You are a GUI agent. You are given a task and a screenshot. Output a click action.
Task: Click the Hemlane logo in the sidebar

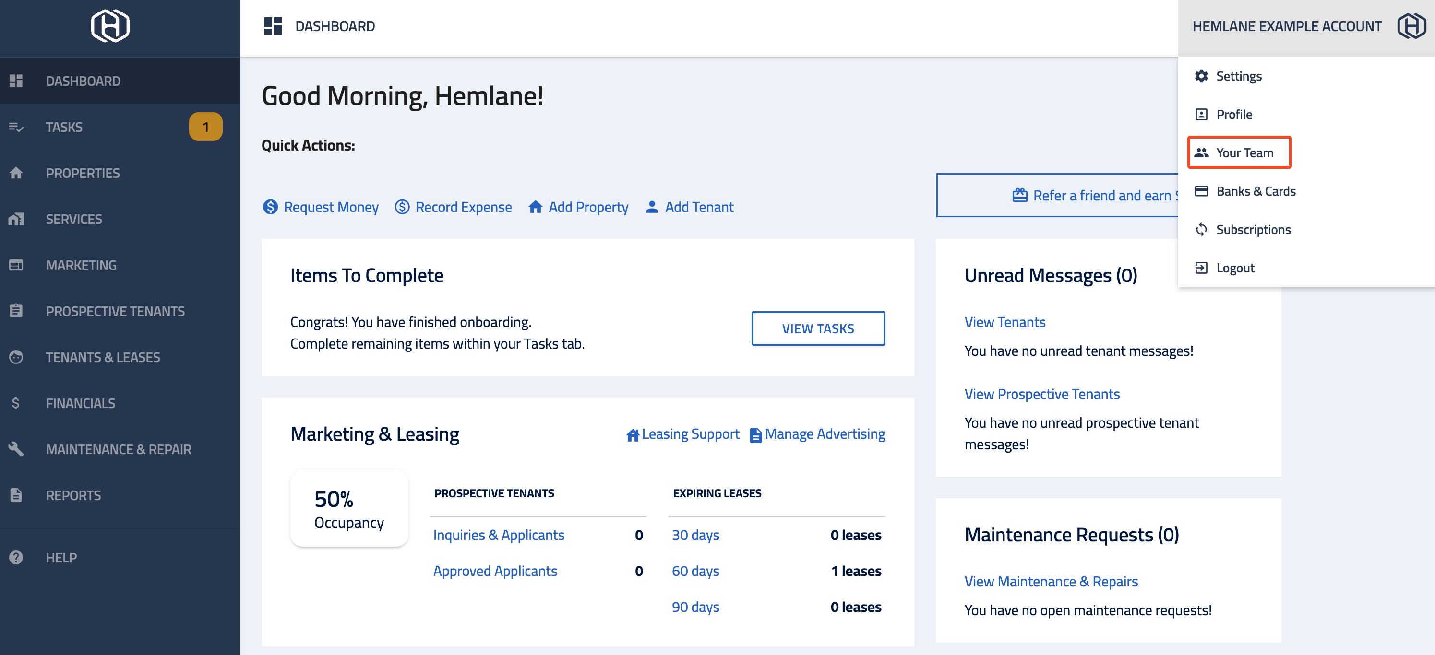[110, 25]
